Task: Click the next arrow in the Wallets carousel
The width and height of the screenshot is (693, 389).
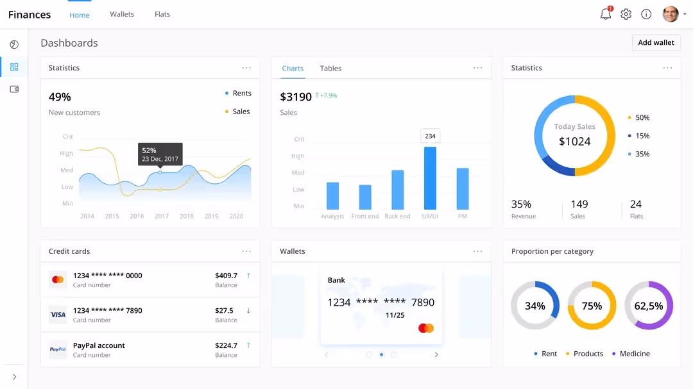Action: (x=436, y=354)
